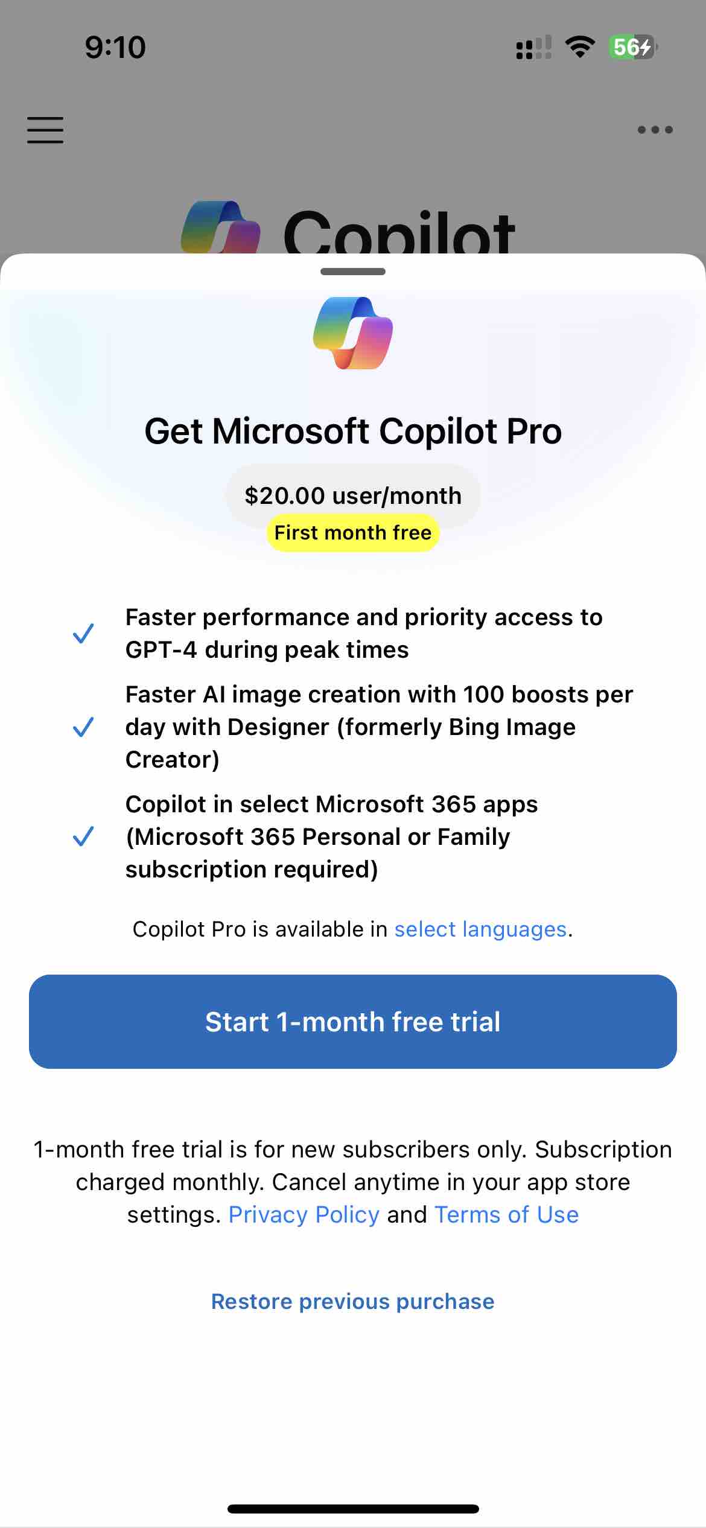Tap the blue checkmark beside GPT-4 performance
This screenshot has width=706, height=1528.
coord(84,633)
